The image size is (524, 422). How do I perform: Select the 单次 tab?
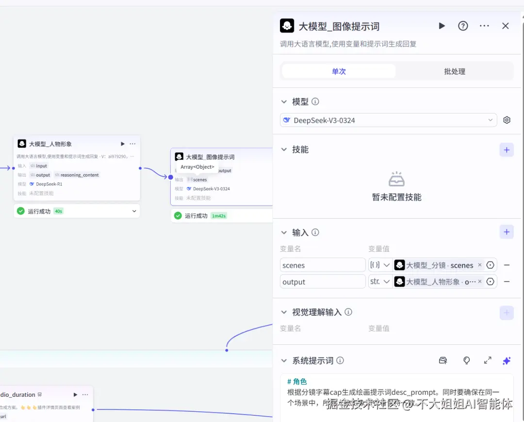coord(338,71)
